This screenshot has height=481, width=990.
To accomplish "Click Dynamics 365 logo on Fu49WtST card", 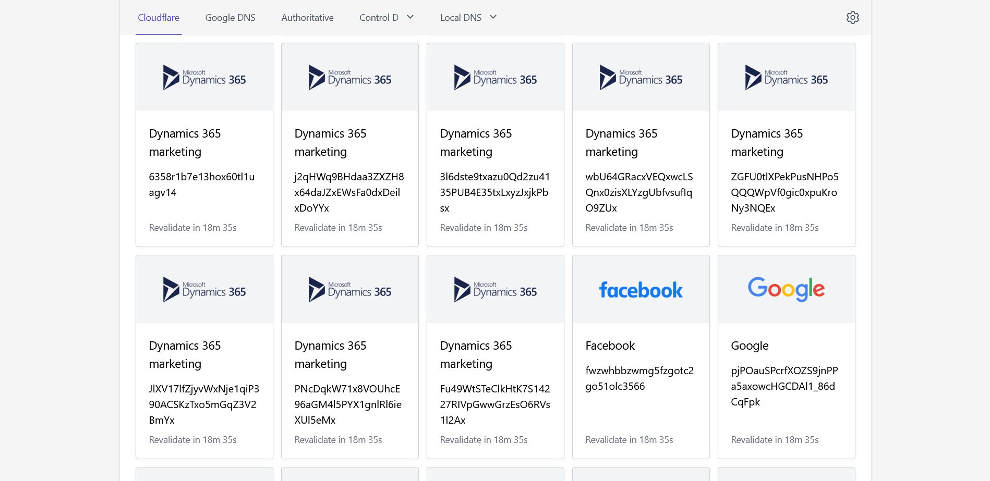I will click(496, 289).
